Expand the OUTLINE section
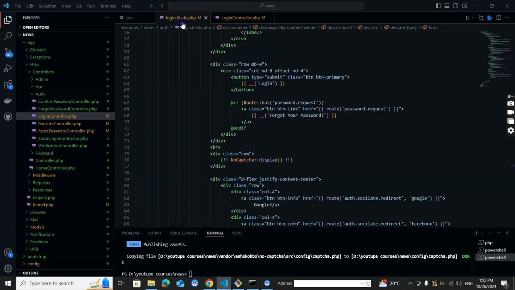This screenshot has width=515, height=290. pos(31,273)
